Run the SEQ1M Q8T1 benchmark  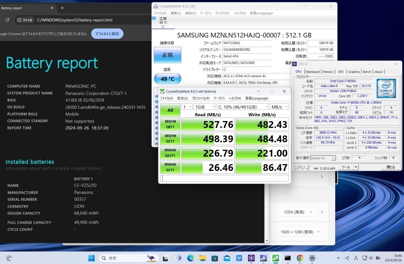click(170, 124)
